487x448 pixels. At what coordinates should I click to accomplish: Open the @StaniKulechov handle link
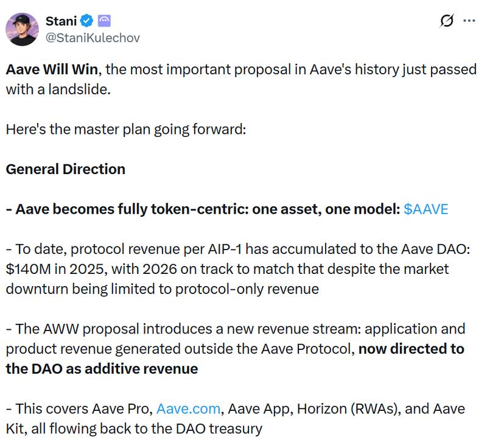[x=93, y=38]
